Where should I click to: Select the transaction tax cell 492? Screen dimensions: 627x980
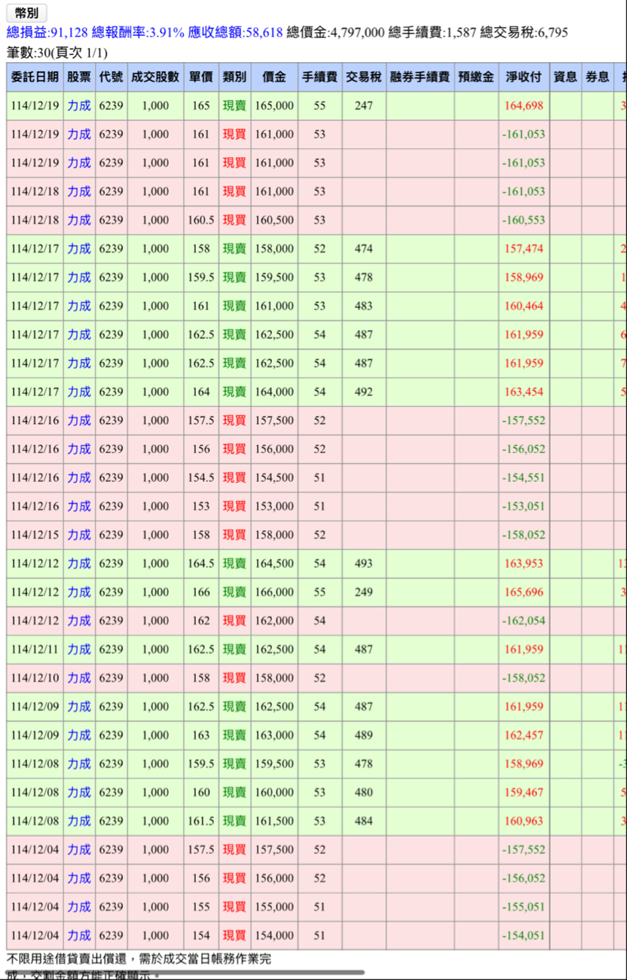click(x=363, y=392)
